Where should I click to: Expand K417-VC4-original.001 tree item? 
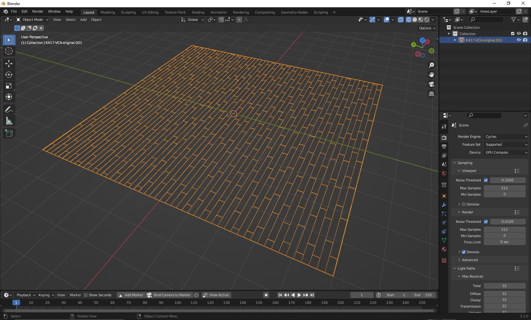pos(455,40)
